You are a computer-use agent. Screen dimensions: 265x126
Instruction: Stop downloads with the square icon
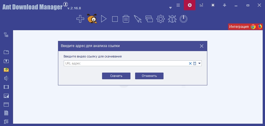pyautogui.click(x=115, y=19)
